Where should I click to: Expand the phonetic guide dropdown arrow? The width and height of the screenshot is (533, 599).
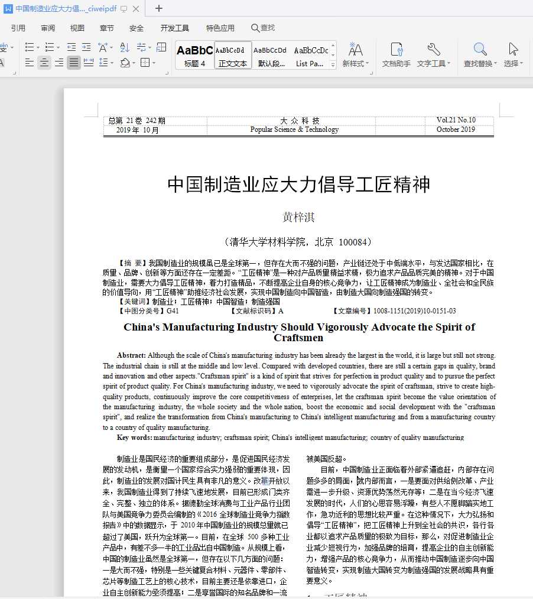pos(12,47)
